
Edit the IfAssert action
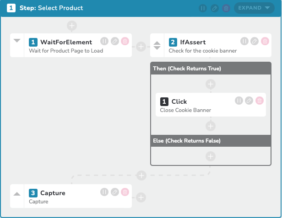255,41
